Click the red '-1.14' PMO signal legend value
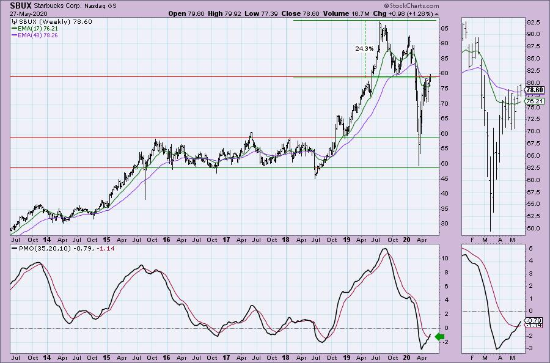This screenshot has height=363, width=550. click(107, 248)
